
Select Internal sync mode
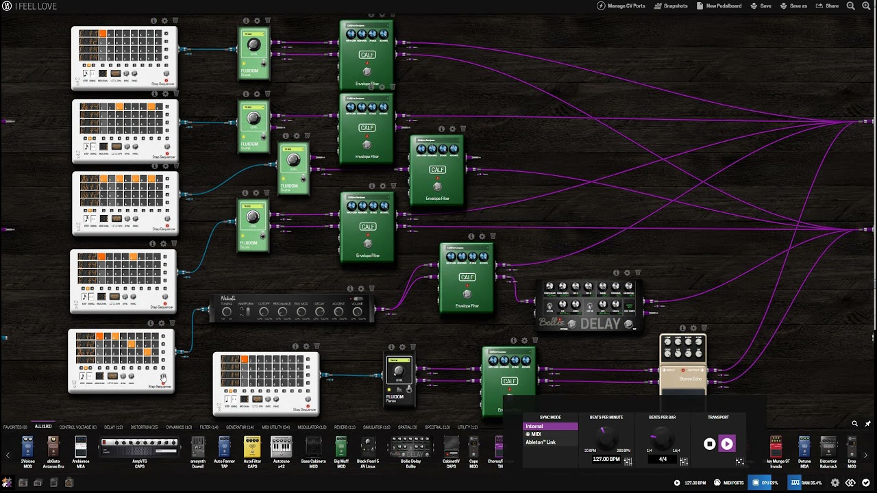click(x=551, y=426)
